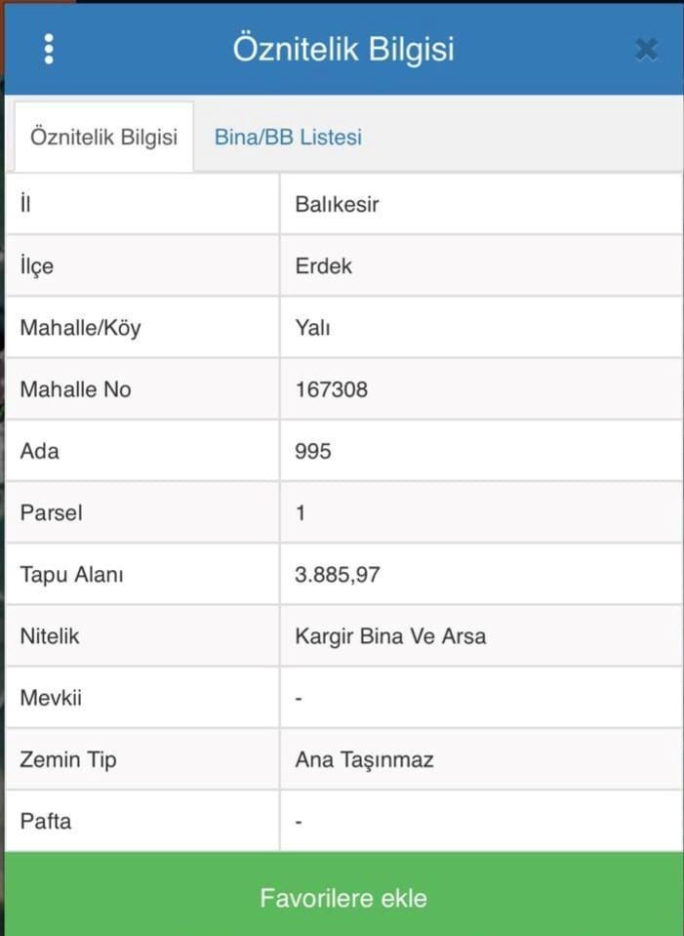Select Tapu Alanı value 3.885,97

click(x=337, y=575)
